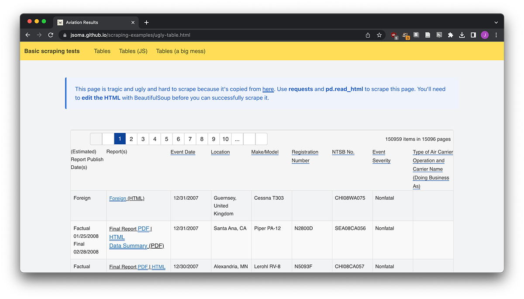Screen dimensions: 524x299
Task: Open the Hypothesis h. extension icon
Action: tap(439, 35)
